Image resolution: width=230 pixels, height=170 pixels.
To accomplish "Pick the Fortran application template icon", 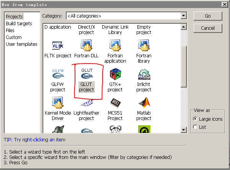I will click(x=115, y=45).
